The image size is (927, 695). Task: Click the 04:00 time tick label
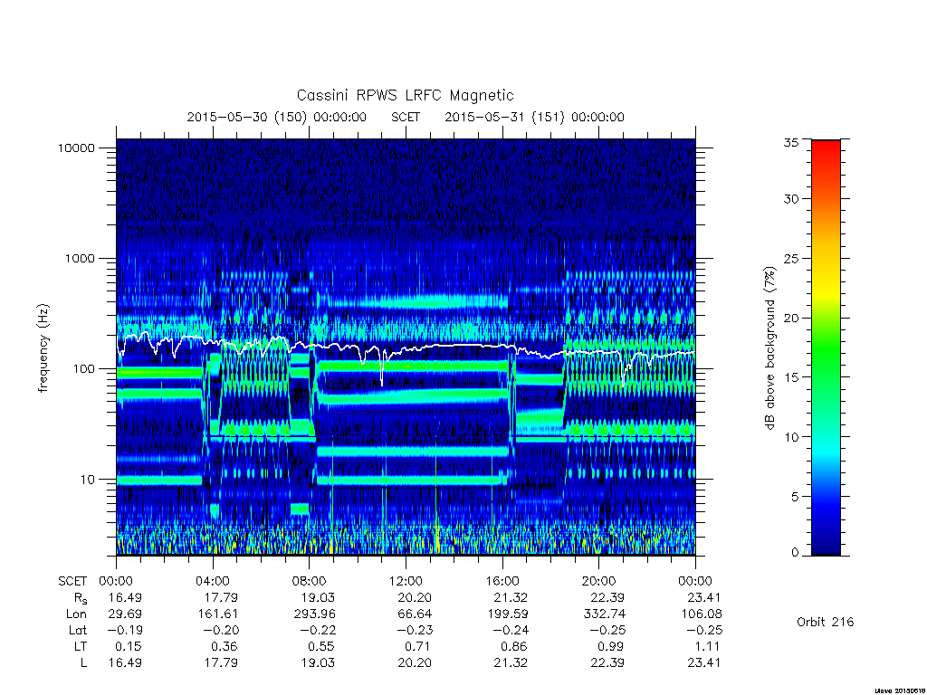213,582
